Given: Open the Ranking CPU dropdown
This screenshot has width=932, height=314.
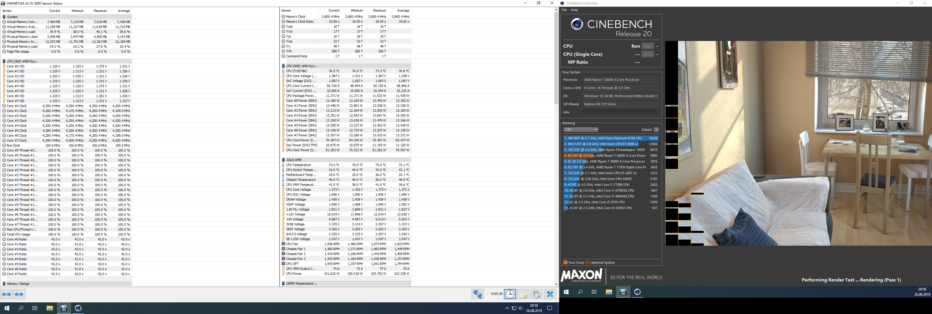Looking at the screenshot, I should point(581,130).
